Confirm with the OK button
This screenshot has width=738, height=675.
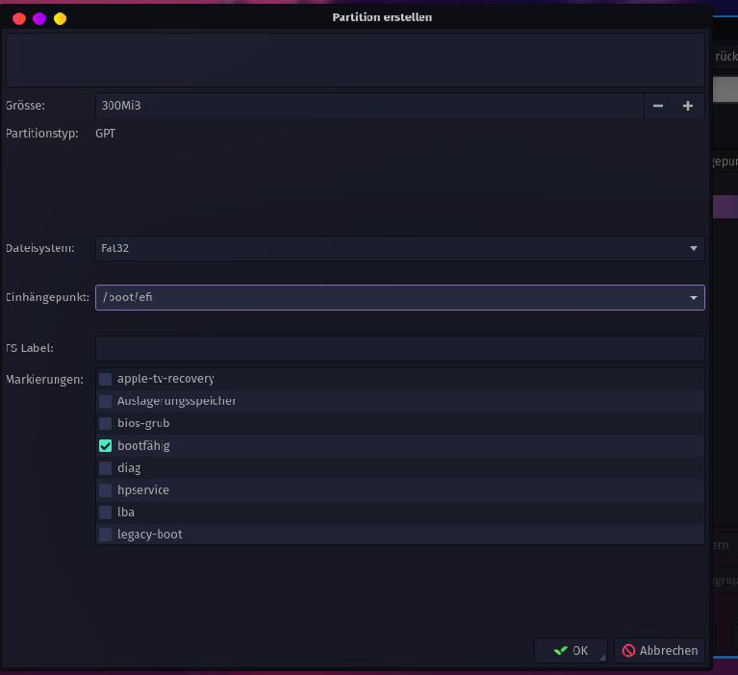pos(571,651)
